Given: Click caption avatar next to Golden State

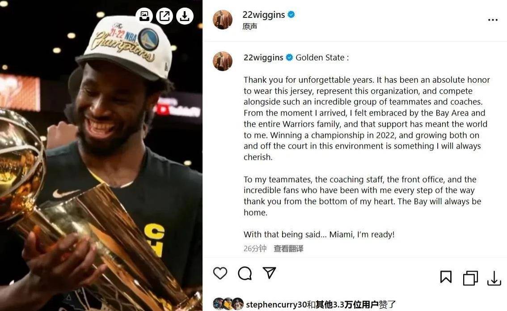Looking at the screenshot, I should [x=223, y=61].
